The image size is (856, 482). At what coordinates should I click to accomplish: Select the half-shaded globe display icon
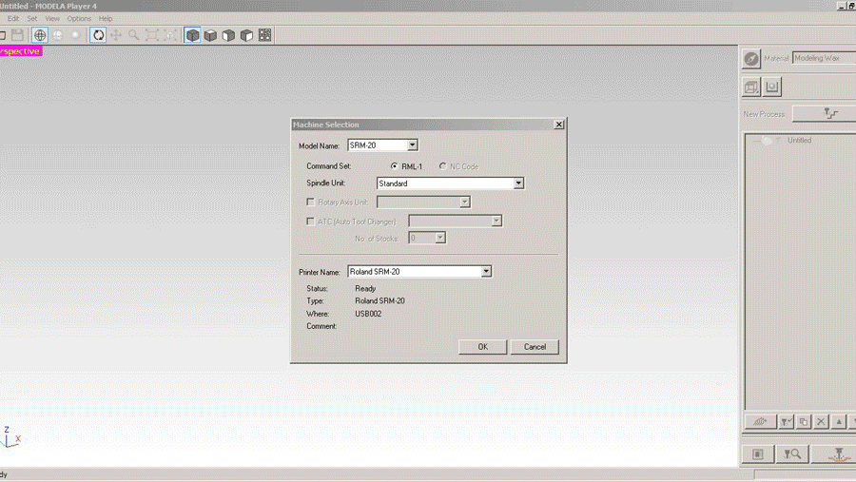(58, 35)
